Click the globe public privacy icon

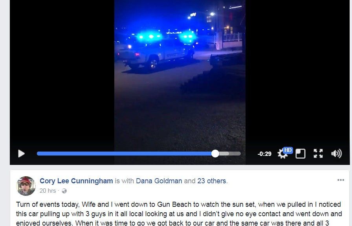(x=64, y=191)
